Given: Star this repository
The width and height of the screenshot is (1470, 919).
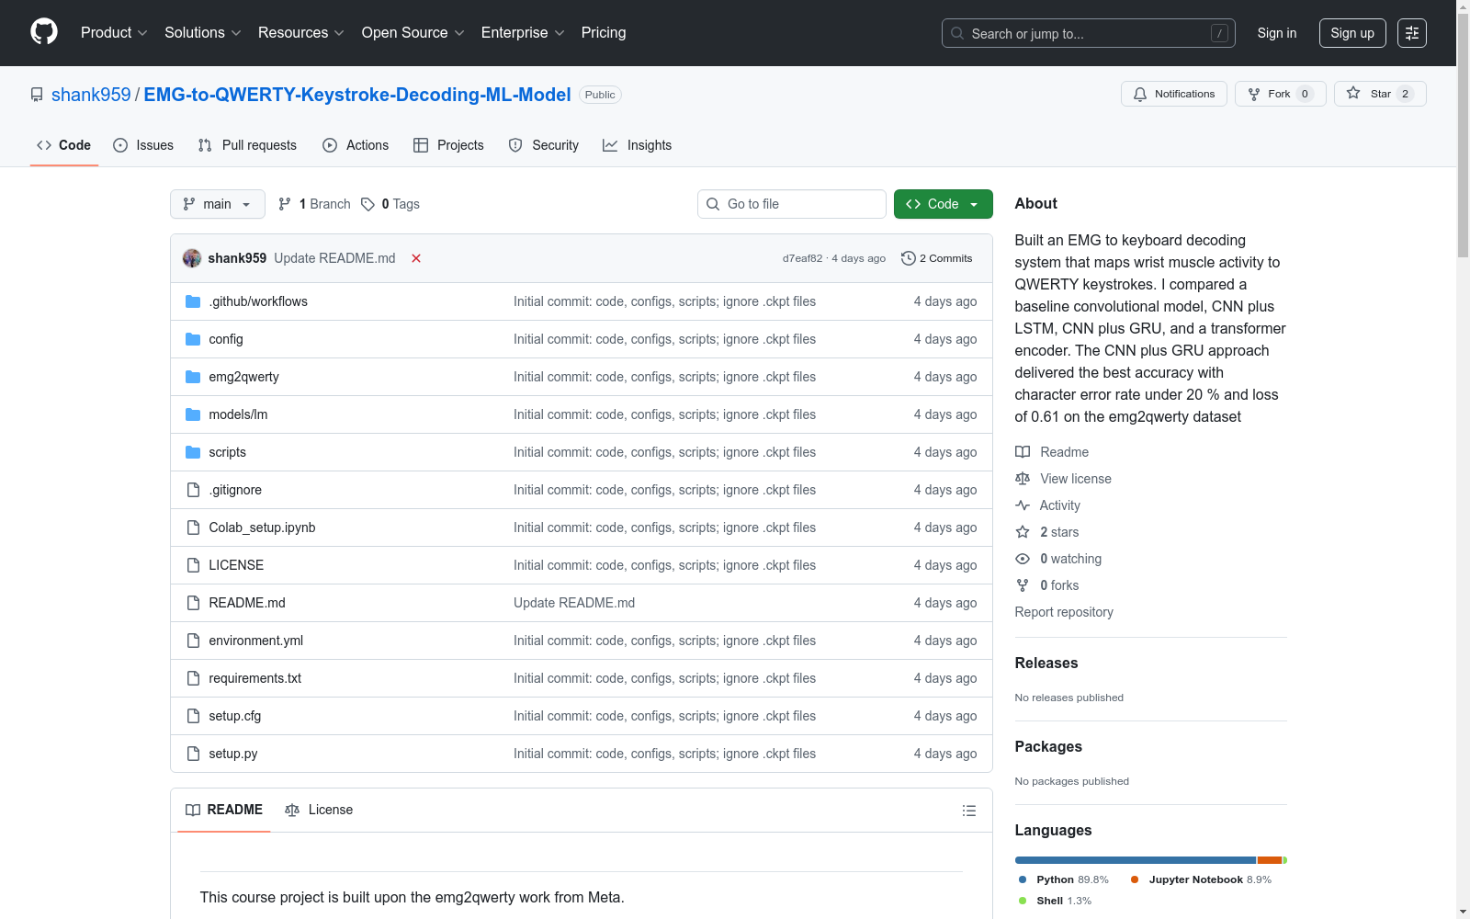Looking at the screenshot, I should 1380,94.
